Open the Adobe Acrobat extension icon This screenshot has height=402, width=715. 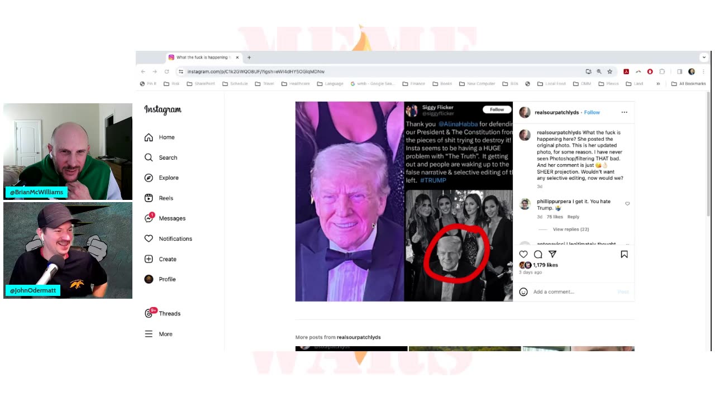click(x=626, y=71)
